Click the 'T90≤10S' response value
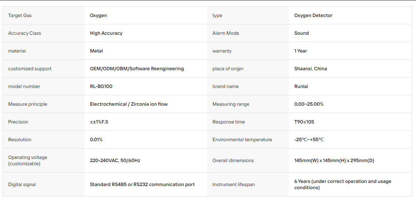 [304, 122]
